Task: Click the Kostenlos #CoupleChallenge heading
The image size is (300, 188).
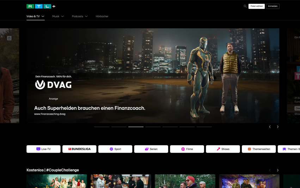Action: point(53,170)
